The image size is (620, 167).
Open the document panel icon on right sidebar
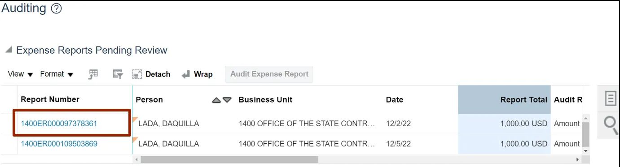pos(610,98)
